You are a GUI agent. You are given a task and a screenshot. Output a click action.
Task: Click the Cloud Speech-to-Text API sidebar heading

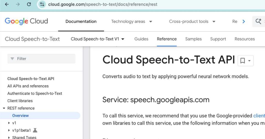click(x=31, y=79)
